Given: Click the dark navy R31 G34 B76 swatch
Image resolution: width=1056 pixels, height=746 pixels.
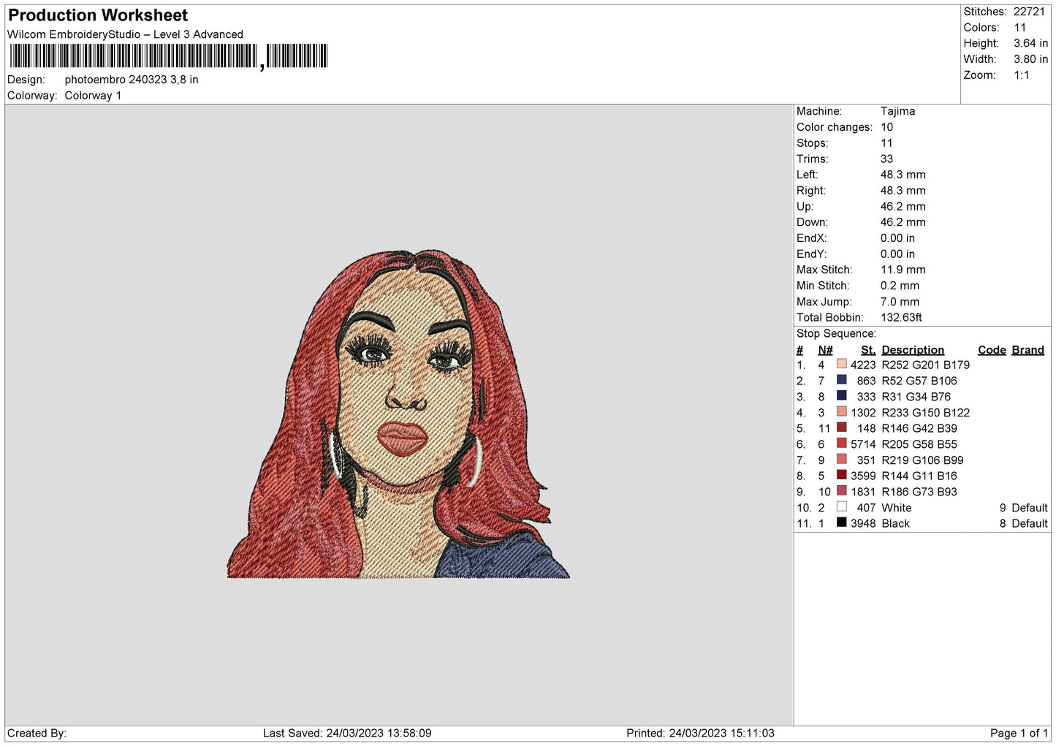Looking at the screenshot, I should click(842, 396).
